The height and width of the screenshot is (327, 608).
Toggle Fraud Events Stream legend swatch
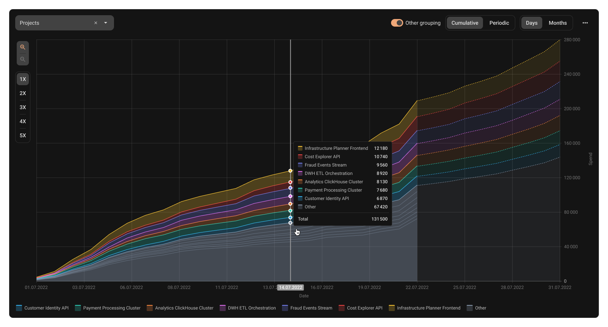pos(285,308)
